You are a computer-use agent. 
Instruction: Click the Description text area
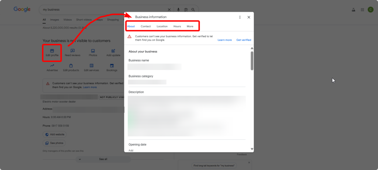187,116
